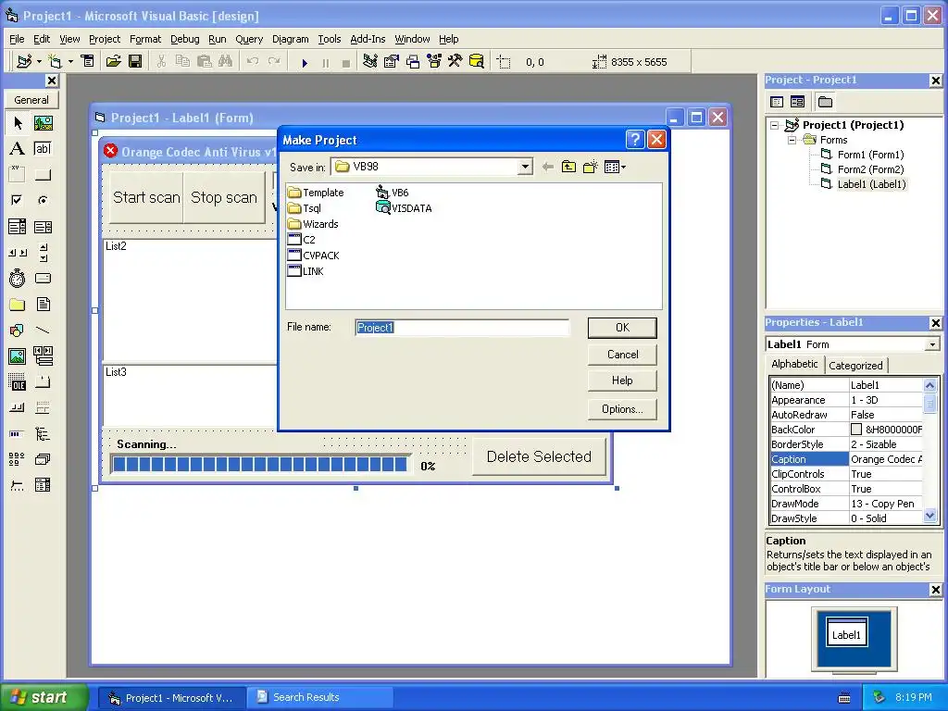This screenshot has height=711, width=948.
Task: Open the Object Browser toolbar icon
Action: pyautogui.click(x=433, y=61)
